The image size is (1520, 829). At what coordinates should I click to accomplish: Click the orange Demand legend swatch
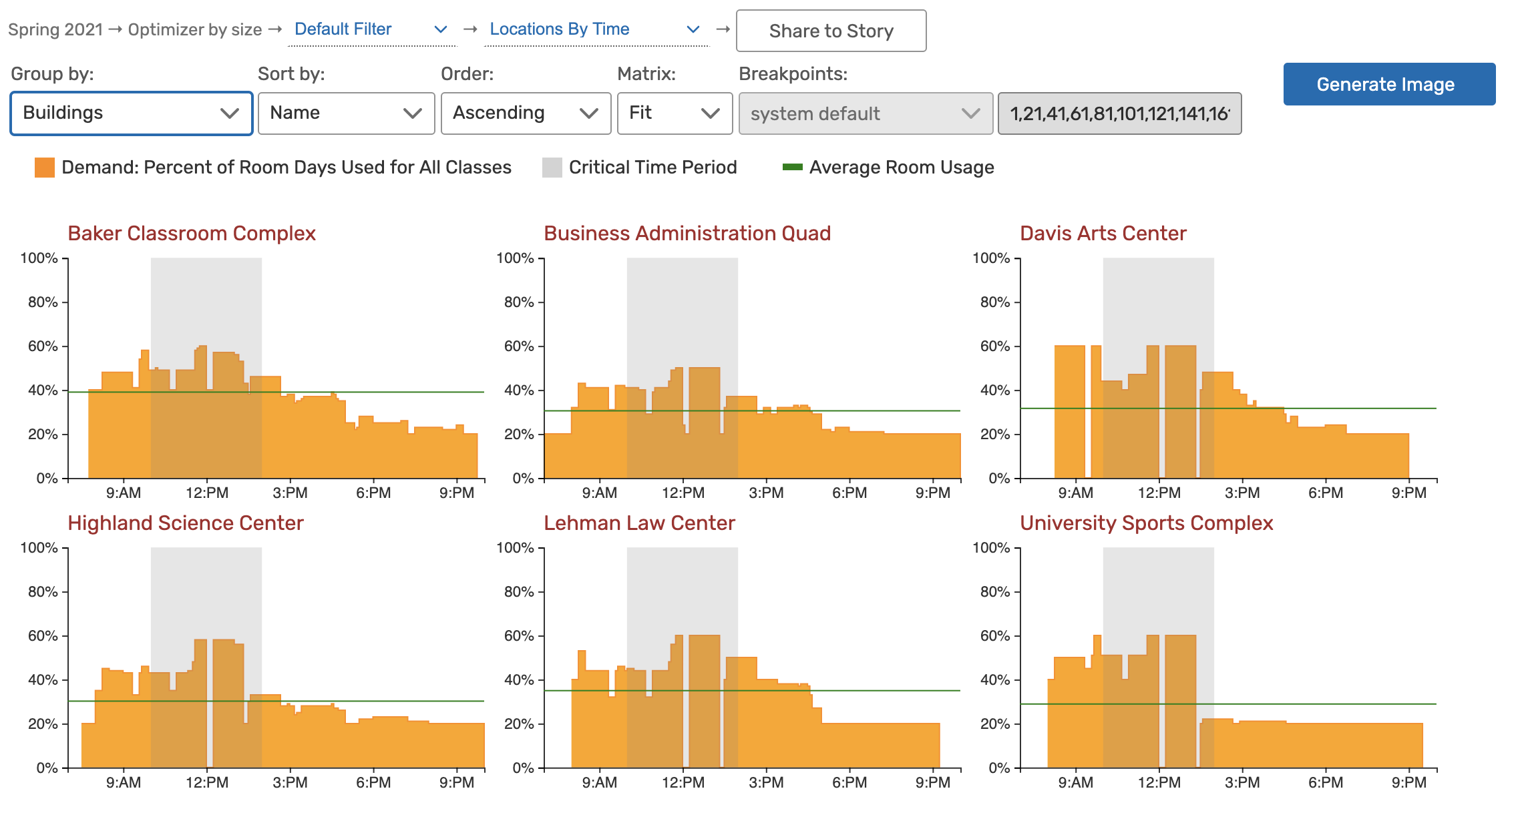[45, 168]
